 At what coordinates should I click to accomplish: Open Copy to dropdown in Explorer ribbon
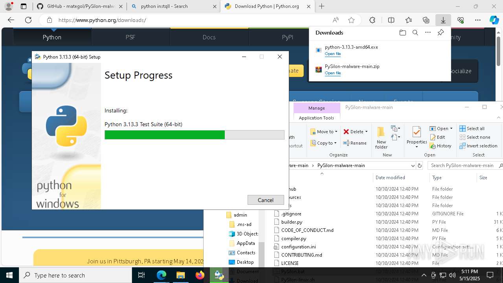point(324,143)
